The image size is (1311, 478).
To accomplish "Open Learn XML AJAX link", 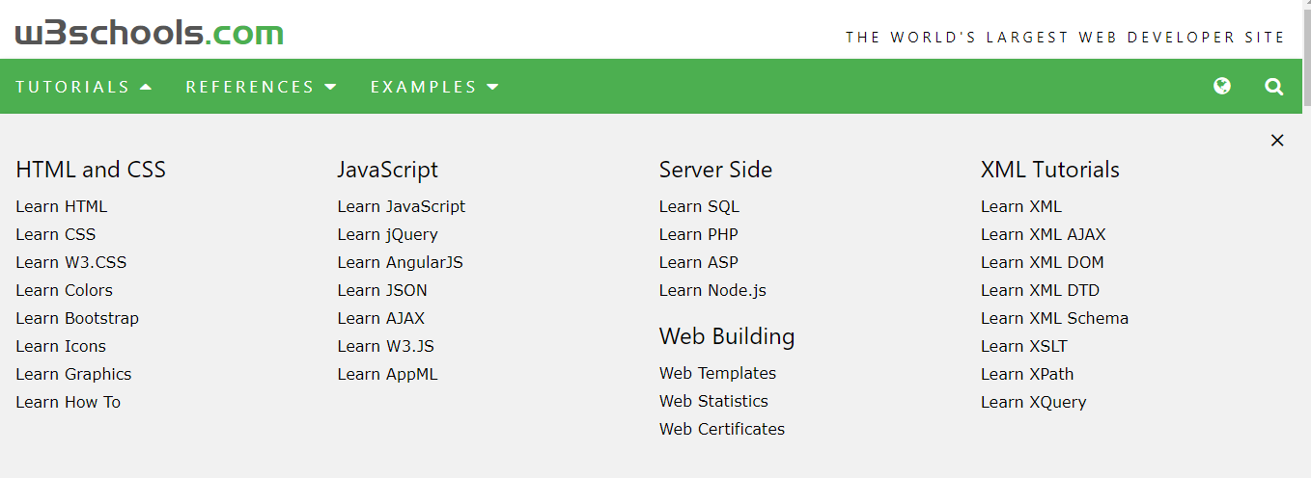I will tap(1044, 234).
